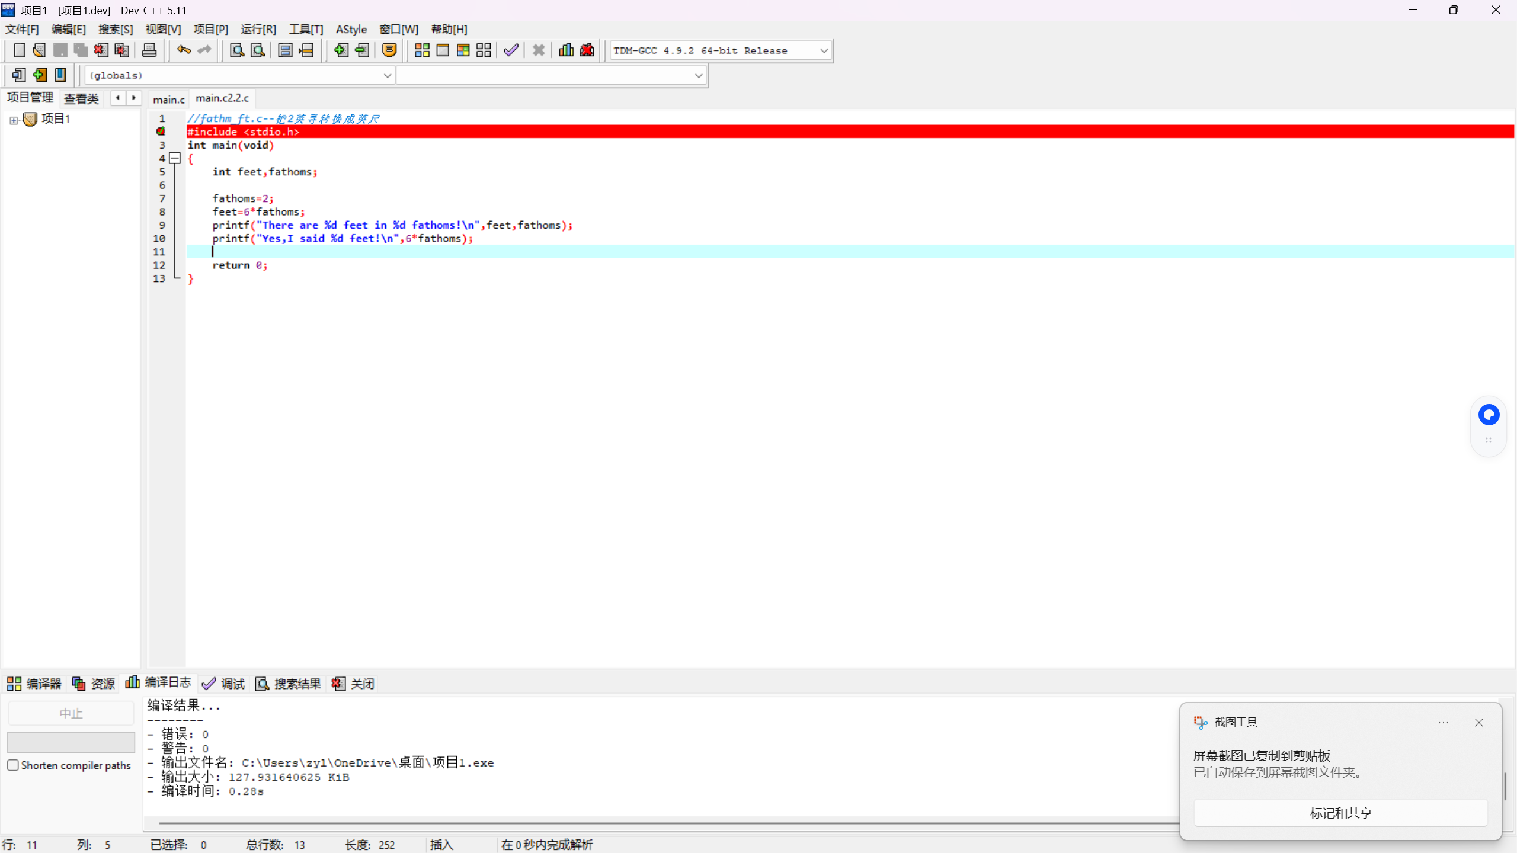Click the horizontal scrollbar in compile log
This screenshot has height=853, width=1517.
(652, 823)
